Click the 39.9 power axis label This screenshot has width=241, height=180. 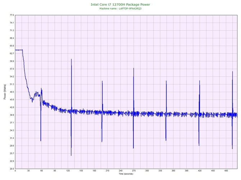click(x=12, y=115)
